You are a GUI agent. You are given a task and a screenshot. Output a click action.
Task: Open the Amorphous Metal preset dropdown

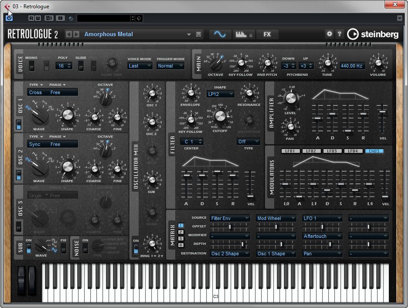189,34
